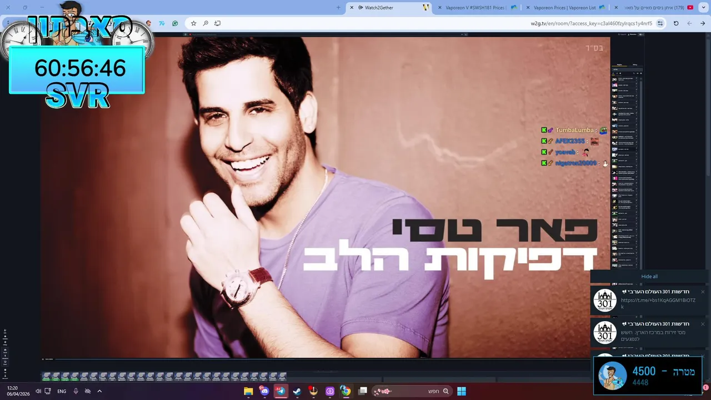
Task: Click AFEK2355 chat username
Action: point(570,141)
